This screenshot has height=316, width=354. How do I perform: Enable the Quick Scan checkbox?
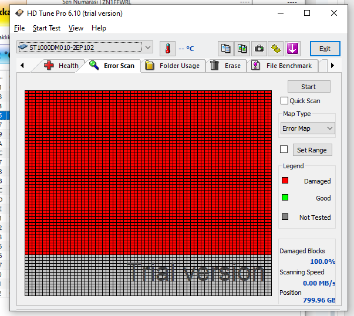[284, 100]
